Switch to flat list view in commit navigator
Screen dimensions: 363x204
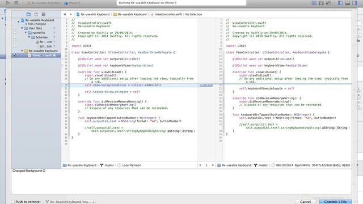(44, 14)
